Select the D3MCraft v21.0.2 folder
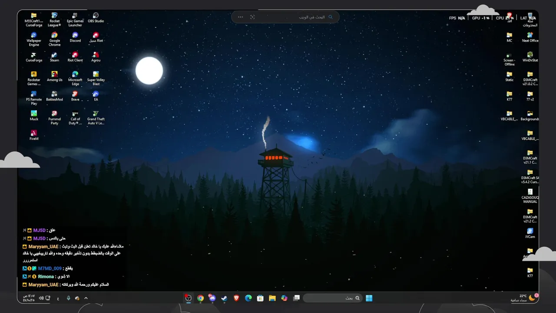Image resolution: width=556 pixels, height=313 pixels. click(x=530, y=78)
